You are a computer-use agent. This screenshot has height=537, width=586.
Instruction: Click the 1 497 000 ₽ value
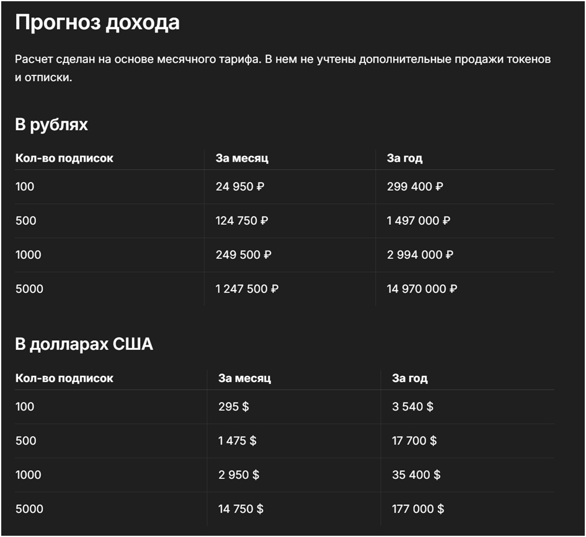(x=419, y=220)
